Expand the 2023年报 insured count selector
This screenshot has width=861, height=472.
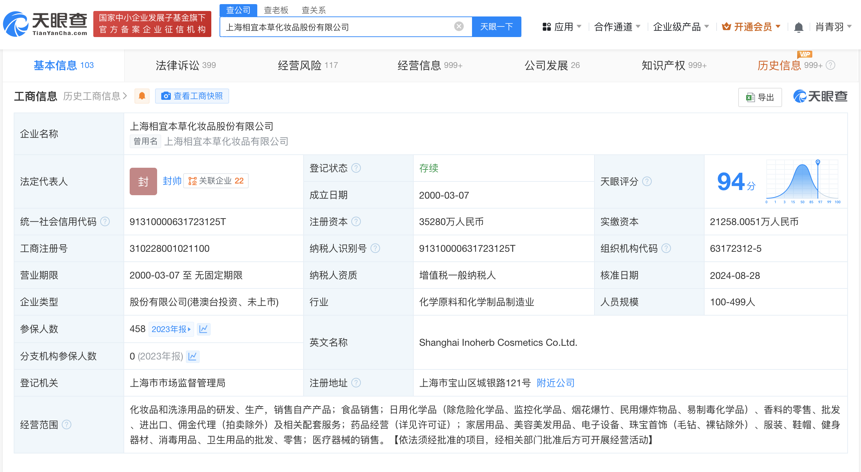point(171,329)
